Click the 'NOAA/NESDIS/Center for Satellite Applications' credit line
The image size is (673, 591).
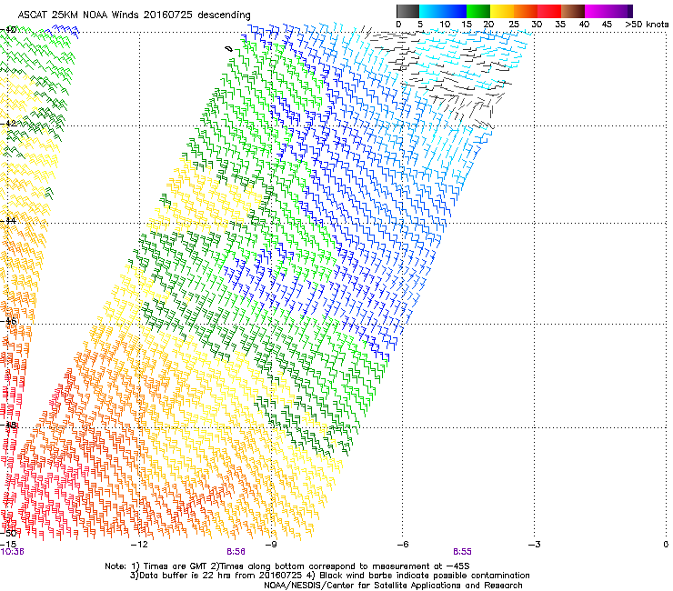(x=393, y=586)
